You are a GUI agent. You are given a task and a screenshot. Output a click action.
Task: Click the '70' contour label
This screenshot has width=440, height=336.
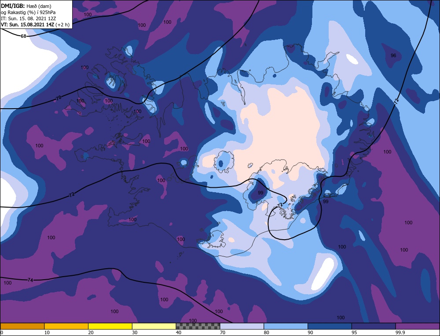pyautogui.click(x=59, y=98)
